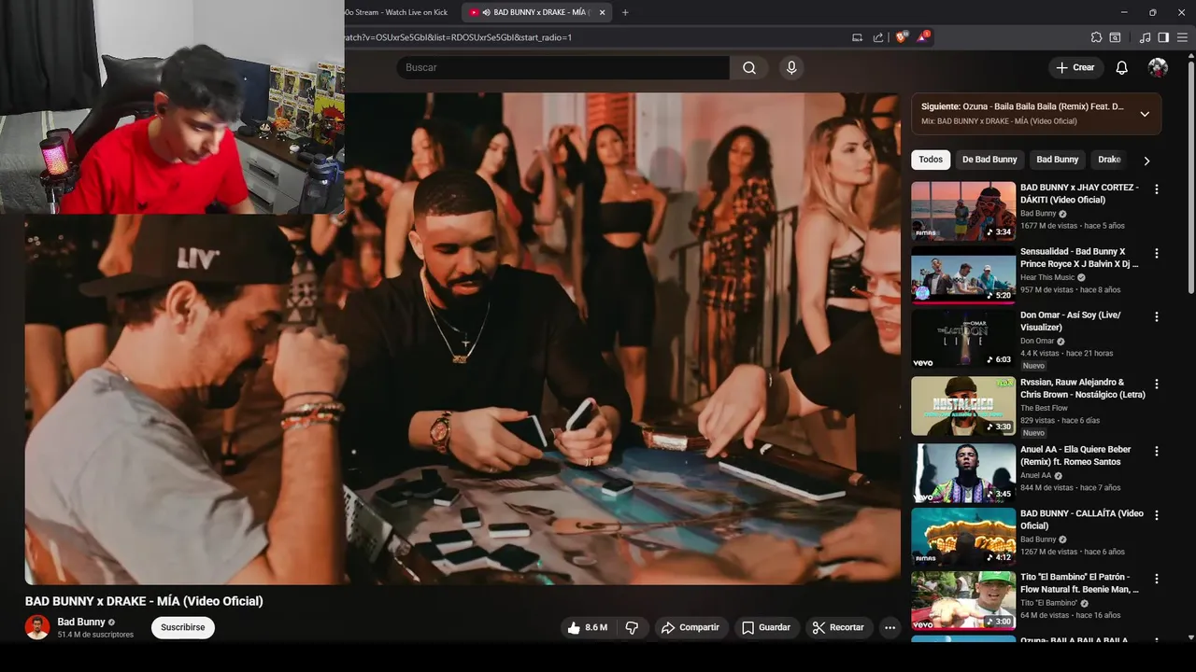This screenshot has width=1196, height=672.
Task: Open the Brave hamburger main menu
Action: click(1182, 37)
